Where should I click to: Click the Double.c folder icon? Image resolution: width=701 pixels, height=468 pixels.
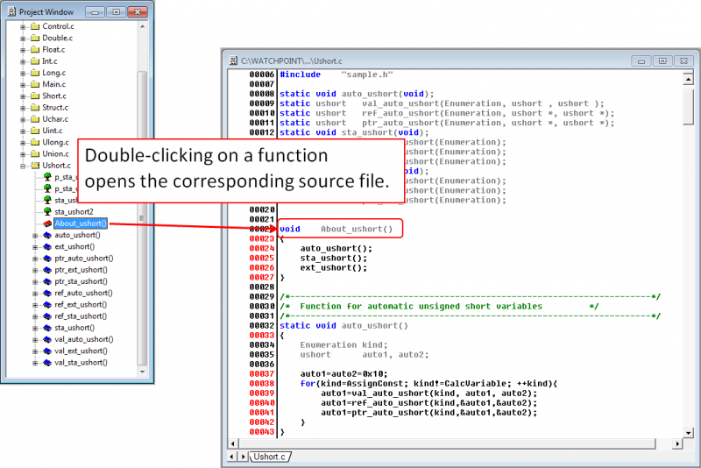[x=35, y=38]
